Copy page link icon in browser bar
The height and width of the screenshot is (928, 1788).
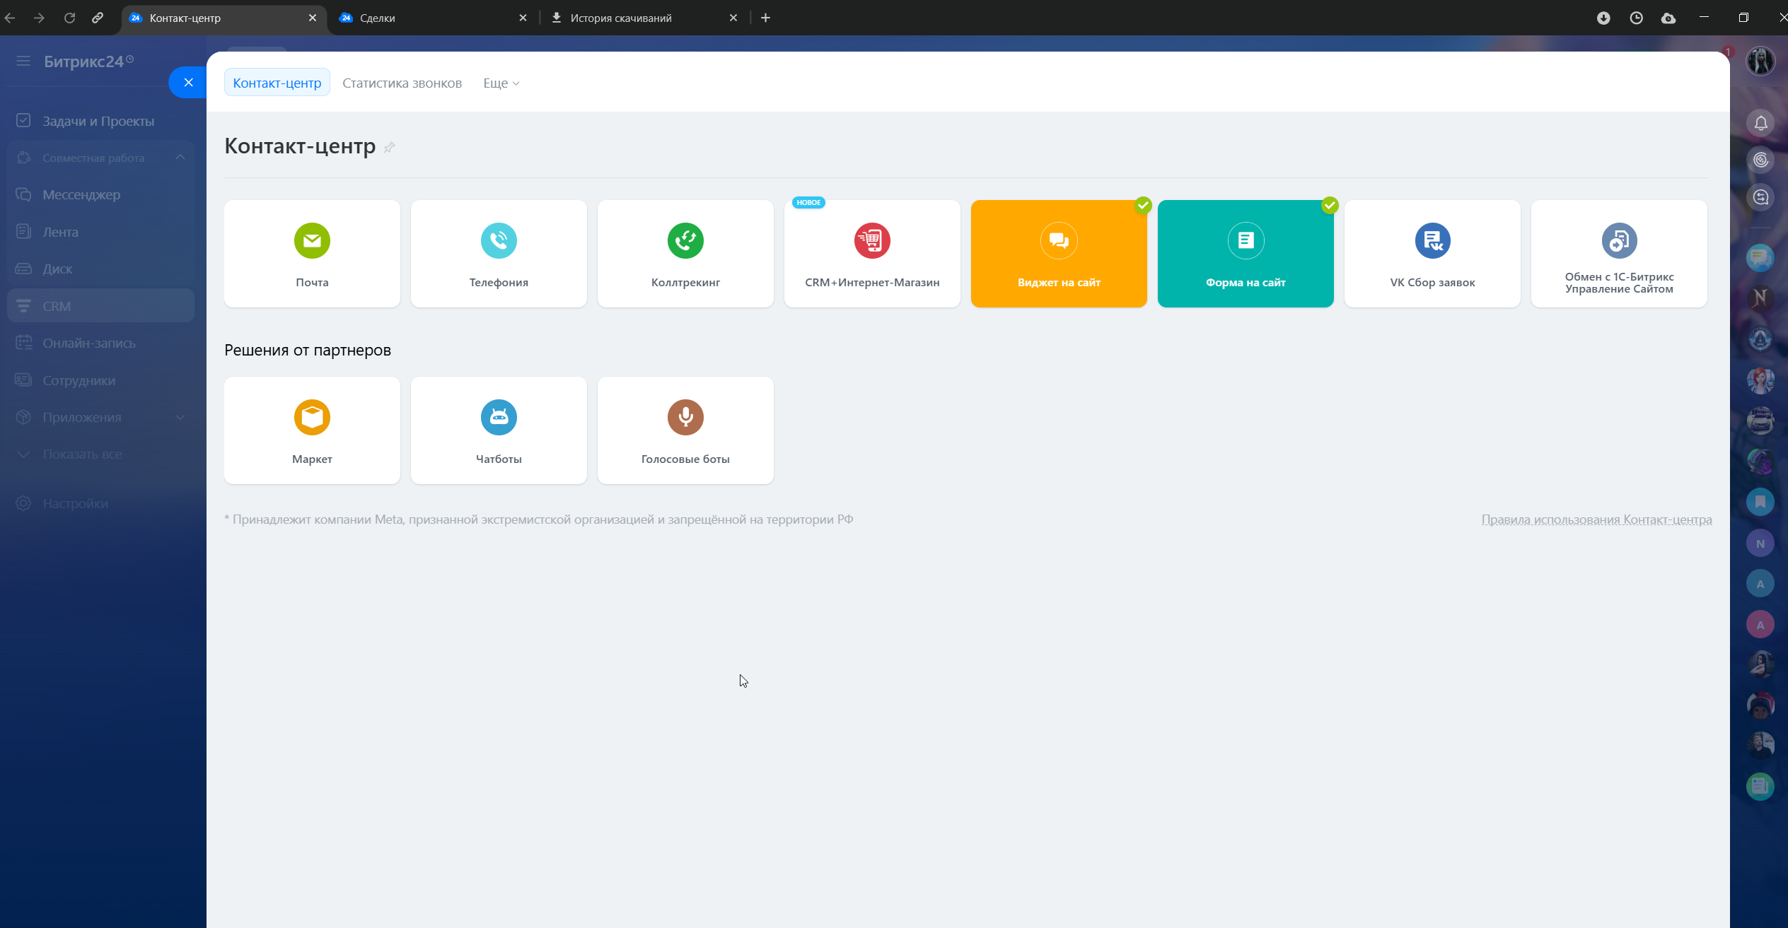(98, 18)
